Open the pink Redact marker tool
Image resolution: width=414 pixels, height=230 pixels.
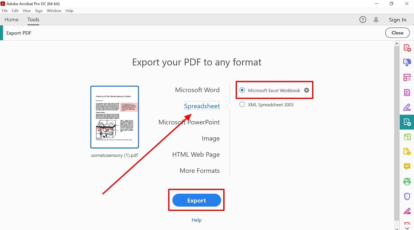[407, 211]
